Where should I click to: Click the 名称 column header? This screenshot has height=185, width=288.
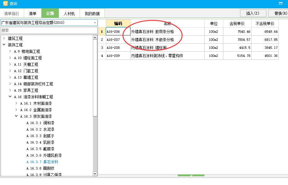pyautogui.click(x=167, y=24)
